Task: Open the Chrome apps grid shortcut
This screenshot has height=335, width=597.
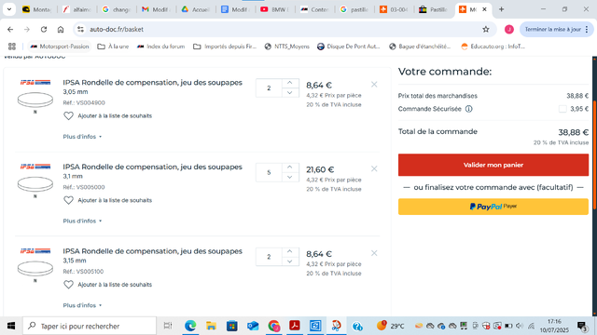Action: coord(12,47)
